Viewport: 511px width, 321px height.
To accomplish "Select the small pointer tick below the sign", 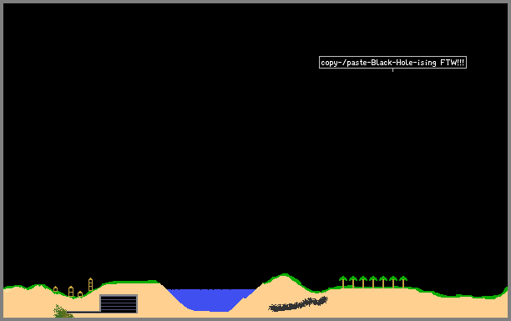I will click(x=392, y=70).
